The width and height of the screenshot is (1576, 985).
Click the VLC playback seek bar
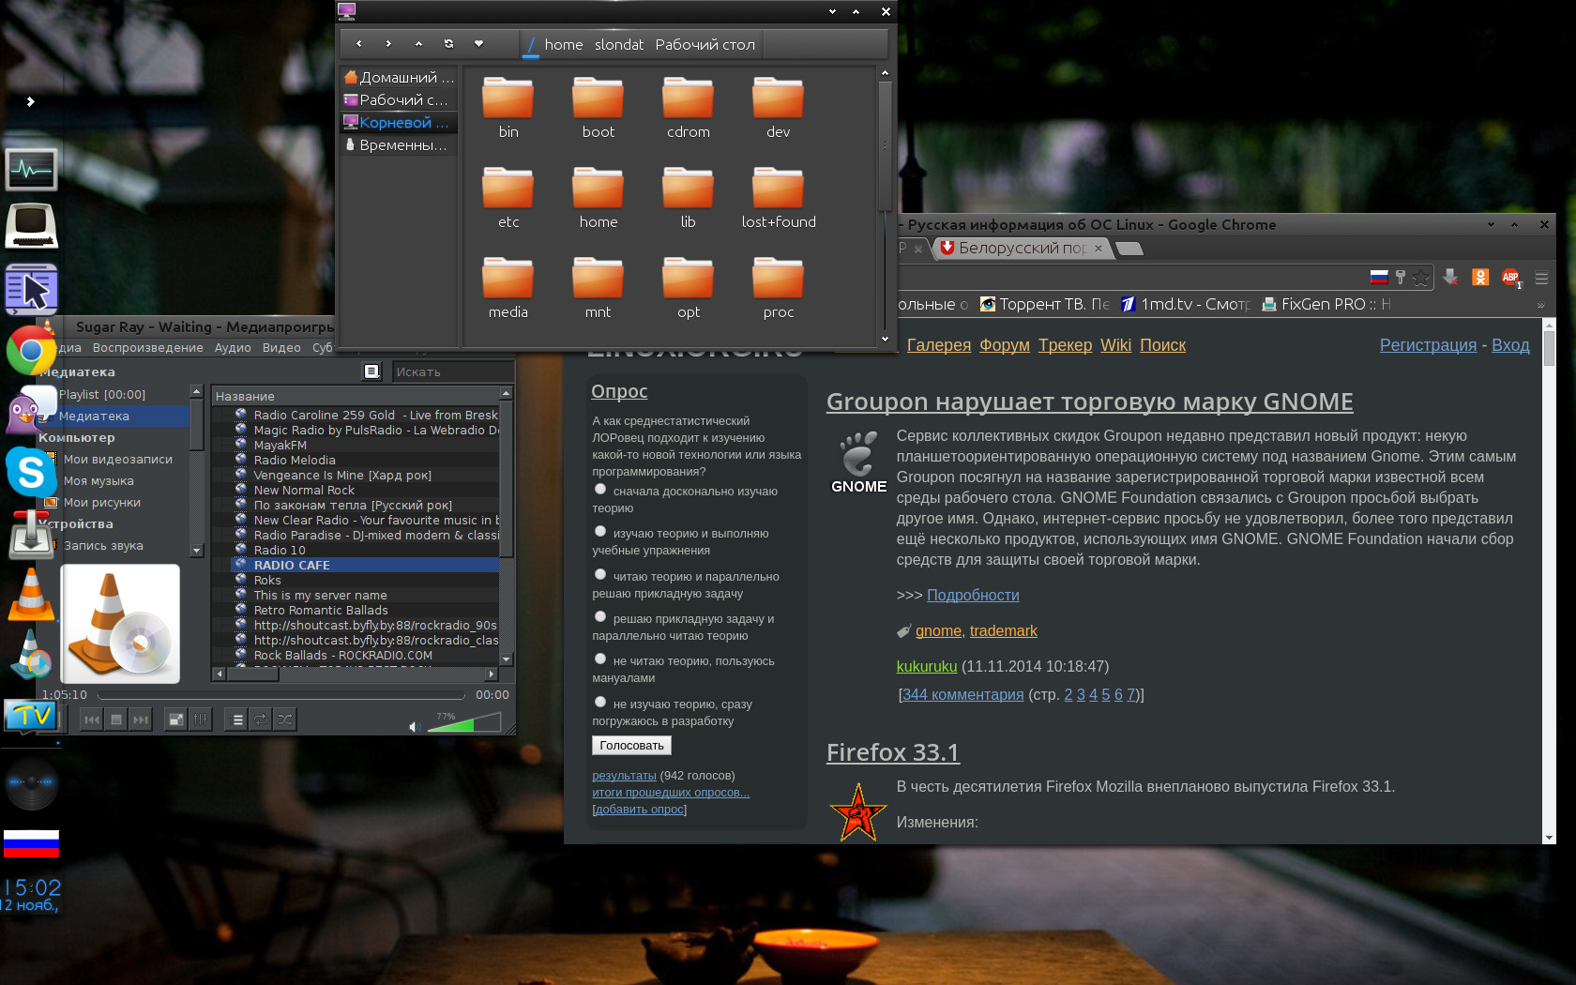pyautogui.click(x=281, y=695)
